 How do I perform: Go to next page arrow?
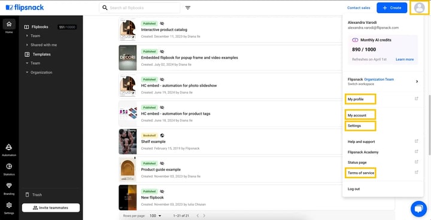204,216
